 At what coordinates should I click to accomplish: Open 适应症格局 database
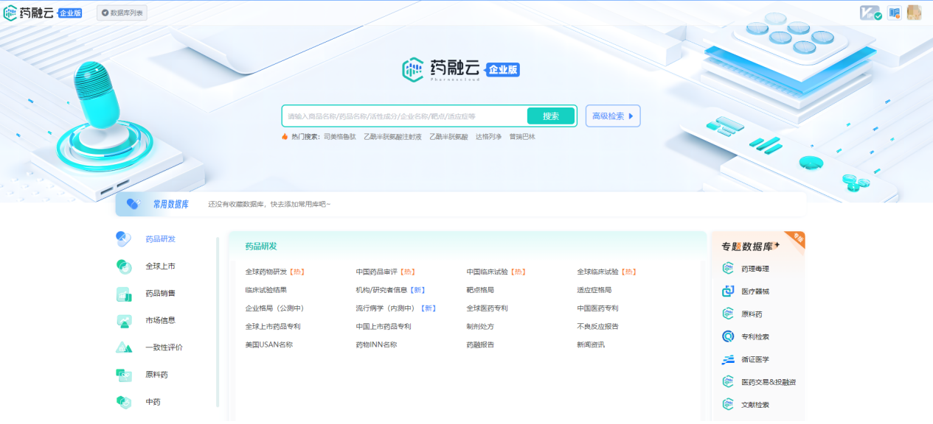[594, 290]
